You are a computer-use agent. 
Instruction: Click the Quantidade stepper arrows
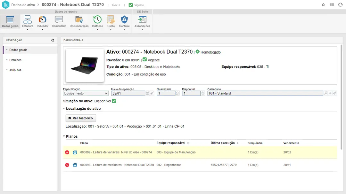[x=177, y=93]
